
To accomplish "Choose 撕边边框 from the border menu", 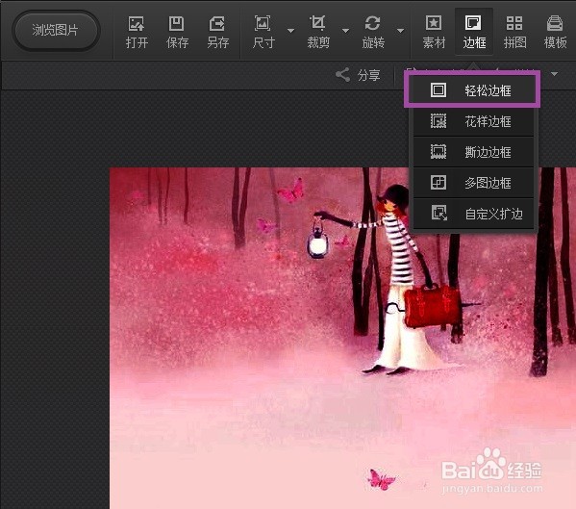I will coord(473,152).
